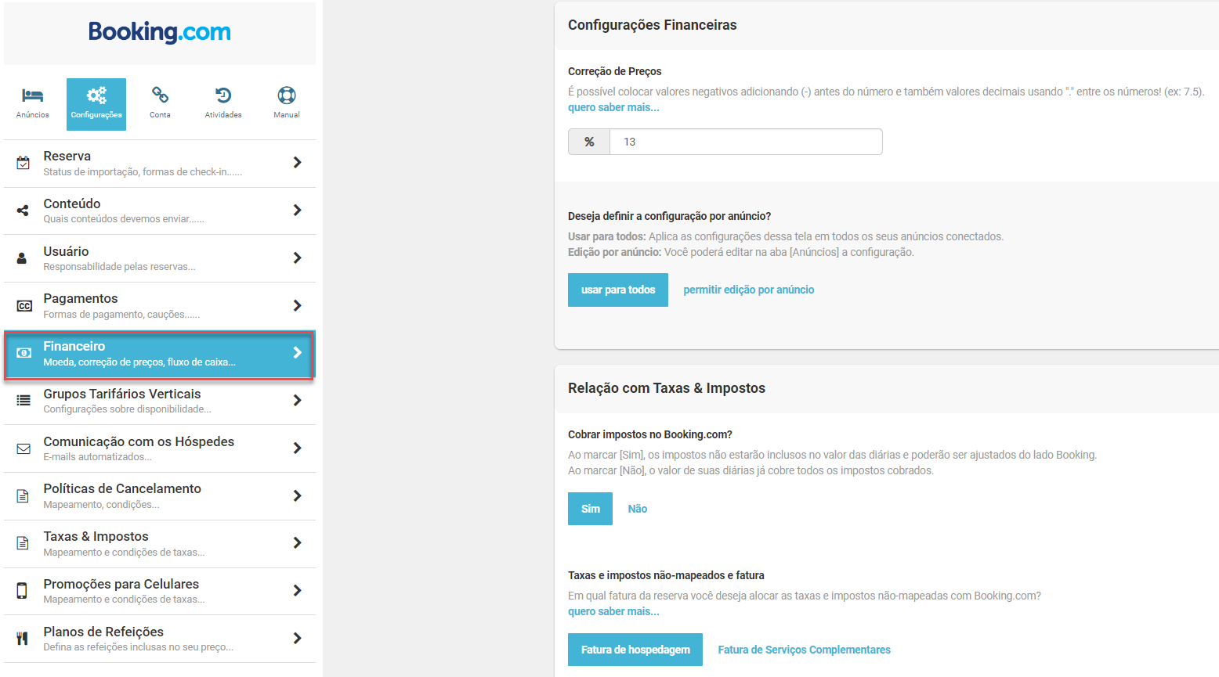
Task: Expand the Taxas & Impostos chevron
Action: pyautogui.click(x=298, y=542)
